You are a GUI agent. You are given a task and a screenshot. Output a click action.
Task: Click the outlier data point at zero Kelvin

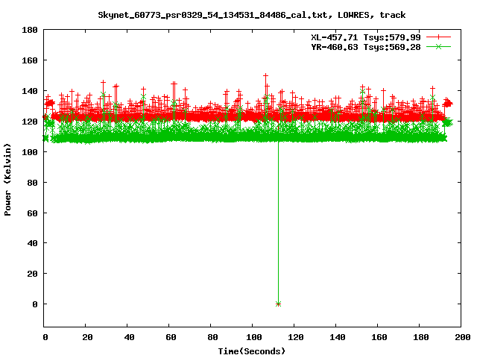[278, 304]
